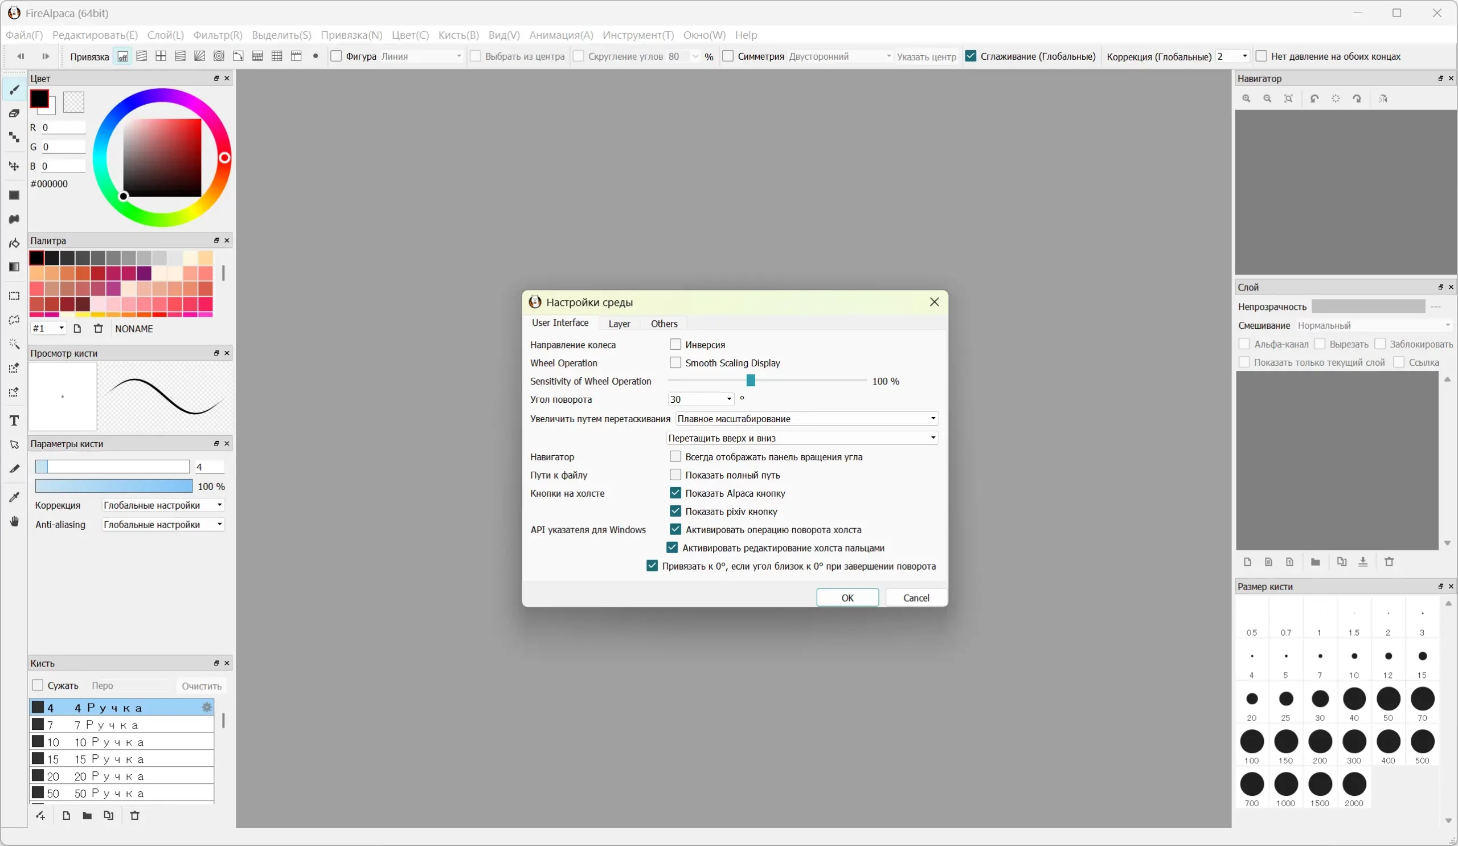Uncheck Показать Alpaca кнопку option
Viewport: 1458px width, 846px height.
click(x=675, y=493)
